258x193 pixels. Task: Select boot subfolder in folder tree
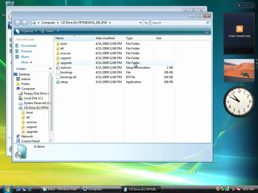click(x=29, y=113)
